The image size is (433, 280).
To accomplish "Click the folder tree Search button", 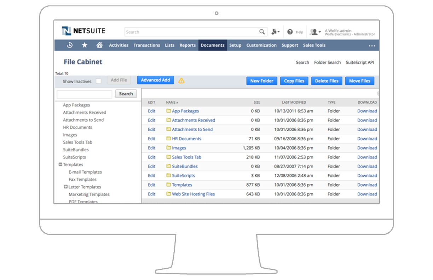I will click(126, 94).
